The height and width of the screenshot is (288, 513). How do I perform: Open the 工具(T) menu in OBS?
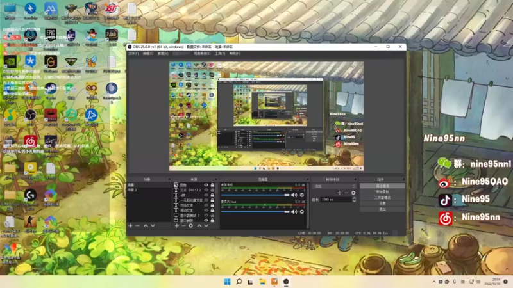(x=220, y=54)
